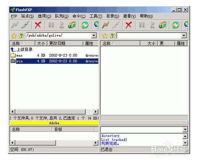This screenshot has width=197, height=162.
Task: Click the mac folder icon
Action: [x=13, y=55]
